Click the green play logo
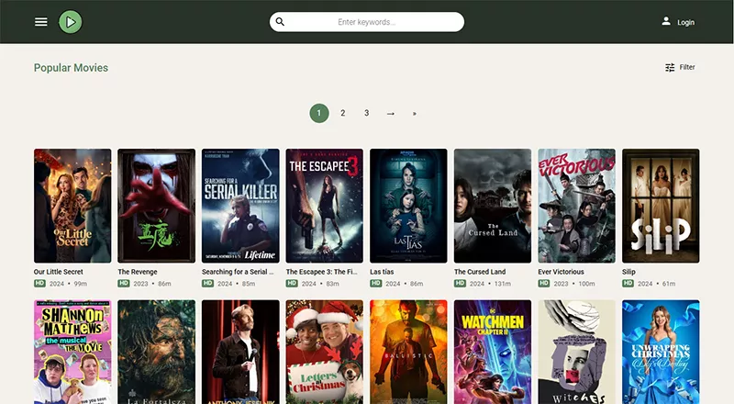 (x=71, y=22)
